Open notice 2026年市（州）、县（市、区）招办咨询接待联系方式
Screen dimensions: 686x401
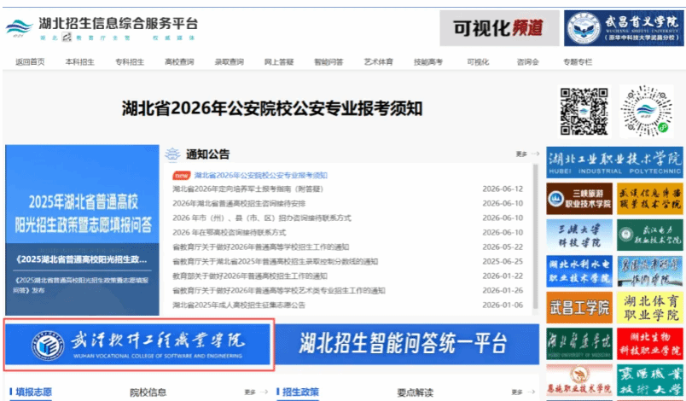click(262, 218)
